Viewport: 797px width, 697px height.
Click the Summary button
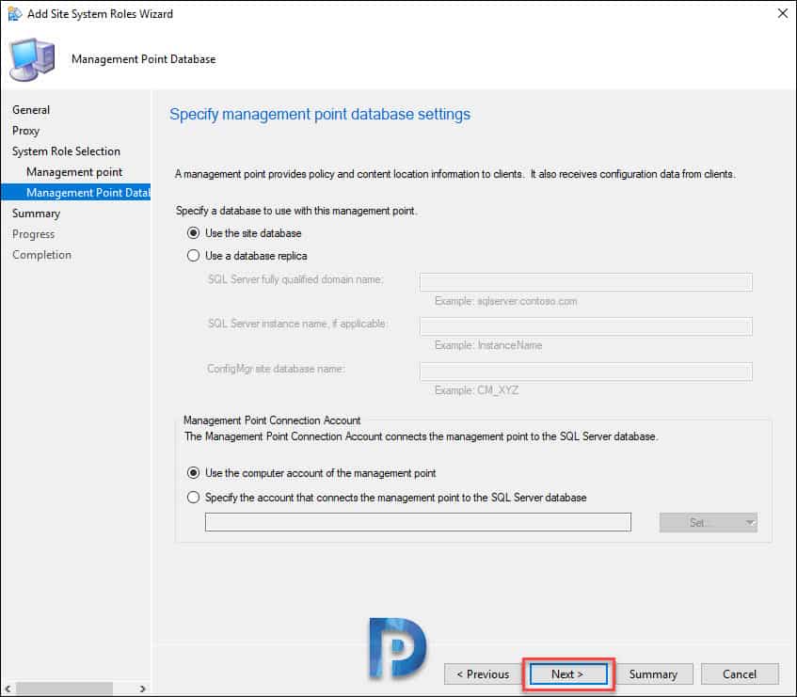click(x=653, y=674)
